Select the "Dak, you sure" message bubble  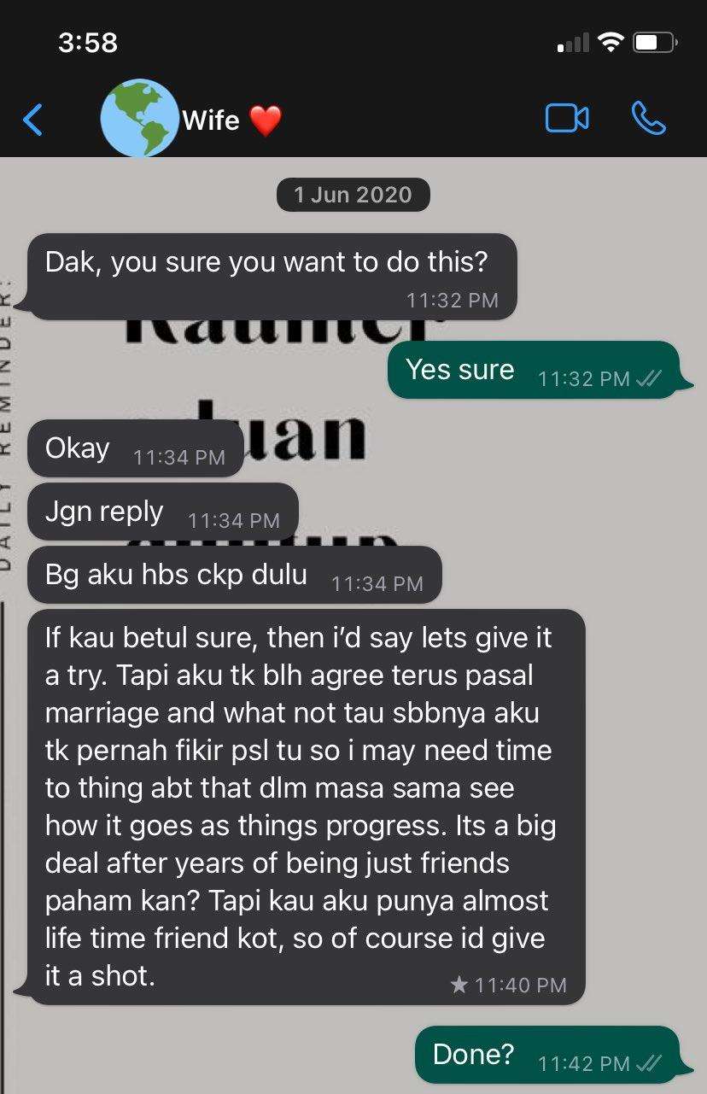pyautogui.click(x=272, y=277)
